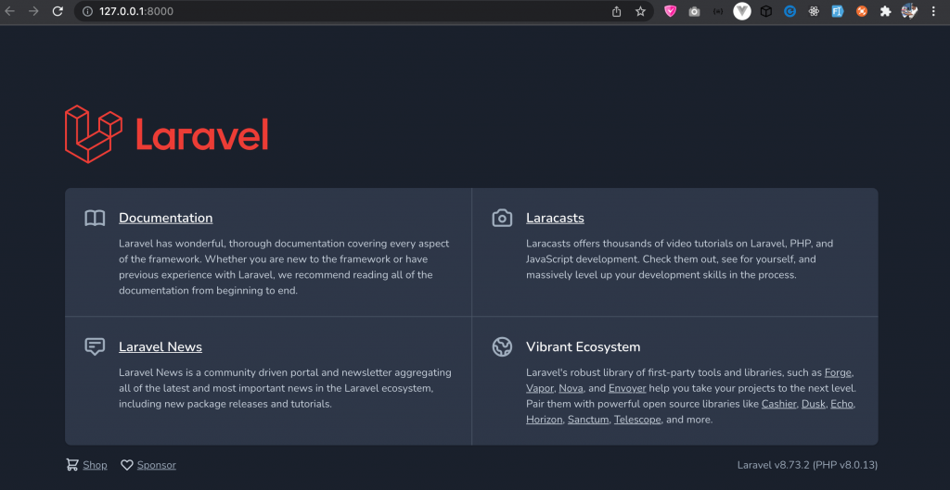
Task: Open the Vue devtools extension icon
Action: pyautogui.click(x=742, y=11)
